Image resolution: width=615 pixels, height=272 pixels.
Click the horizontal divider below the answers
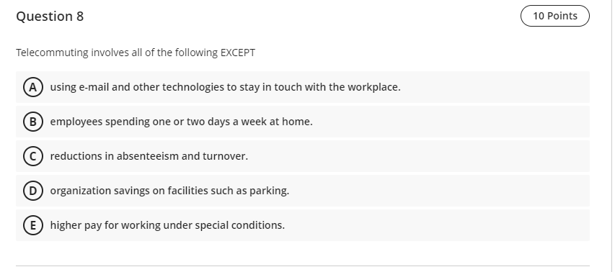(303, 266)
